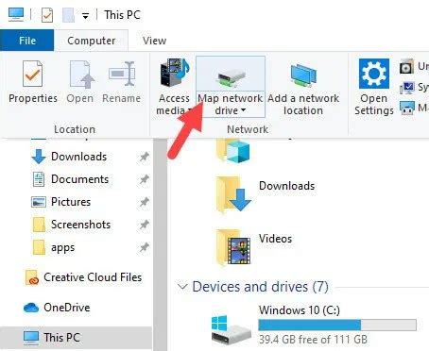Click the pin icon next to Screenshots
This screenshot has height=351, width=429.
click(145, 225)
